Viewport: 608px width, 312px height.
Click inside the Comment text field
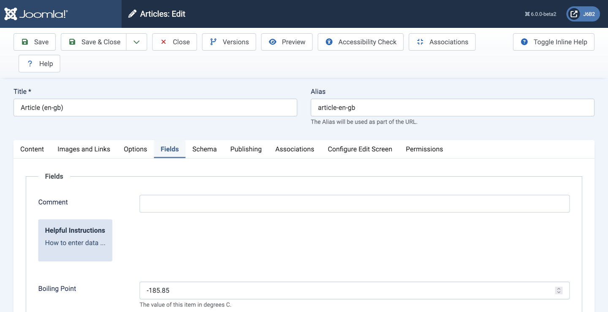tap(354, 203)
